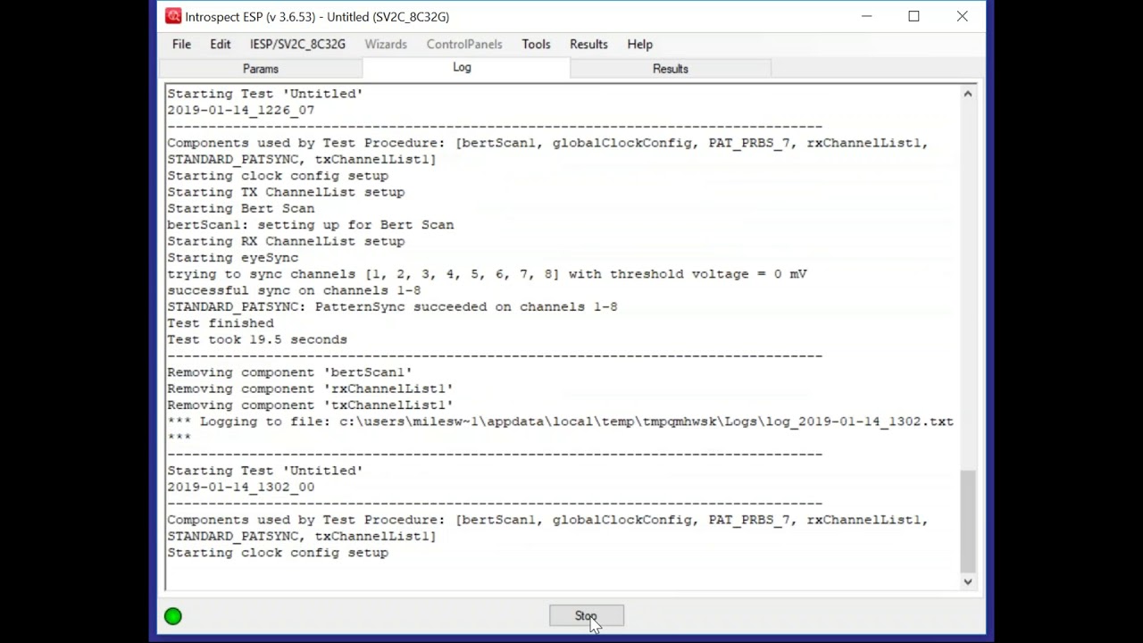Click the Introspect ESP app icon in title bar
The height and width of the screenshot is (643, 1143).
pyautogui.click(x=173, y=16)
